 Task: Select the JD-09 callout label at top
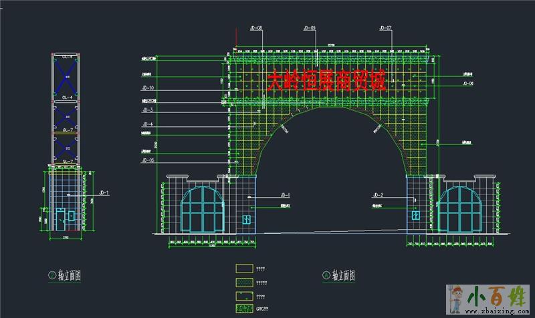pyautogui.click(x=310, y=29)
